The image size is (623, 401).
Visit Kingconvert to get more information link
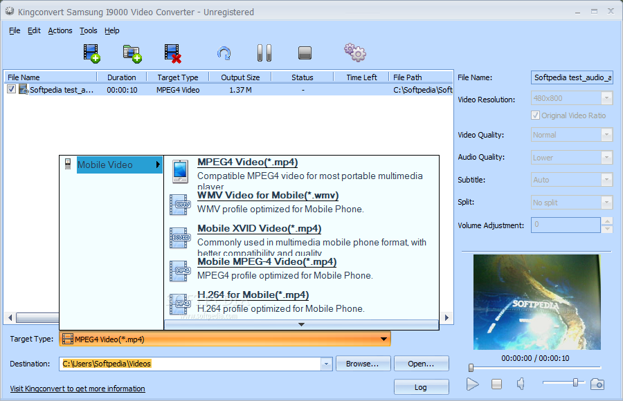[78, 389]
